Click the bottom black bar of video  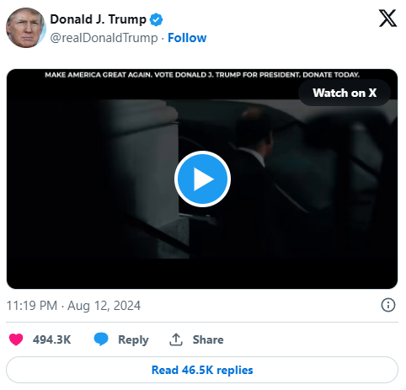202,274
